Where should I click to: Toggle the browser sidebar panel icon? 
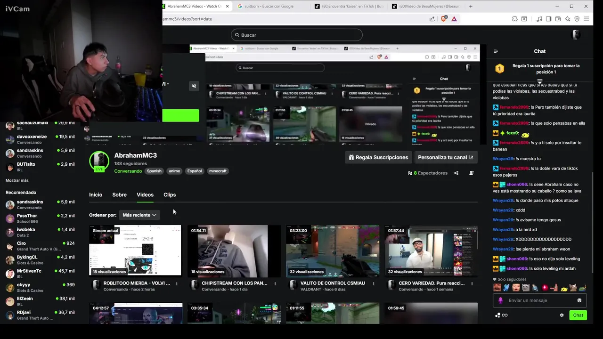[549, 19]
